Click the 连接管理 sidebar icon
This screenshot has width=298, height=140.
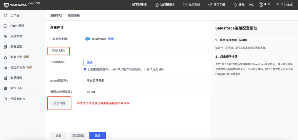click(x=5, y=36)
